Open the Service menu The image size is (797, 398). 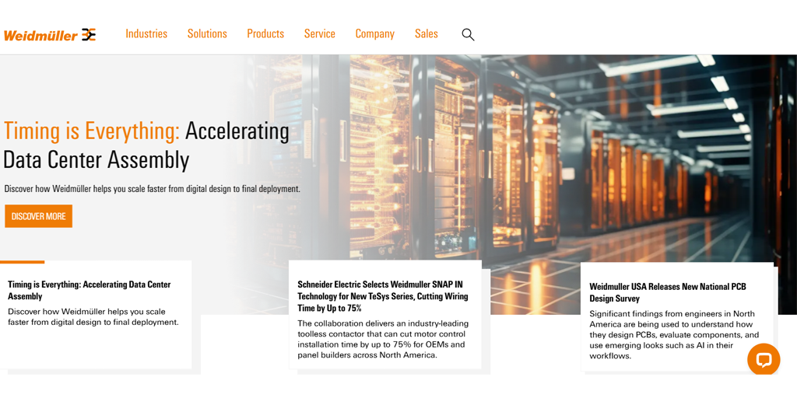pyautogui.click(x=320, y=34)
